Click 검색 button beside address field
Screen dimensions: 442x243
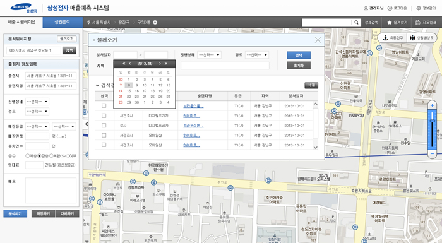pos(69,50)
